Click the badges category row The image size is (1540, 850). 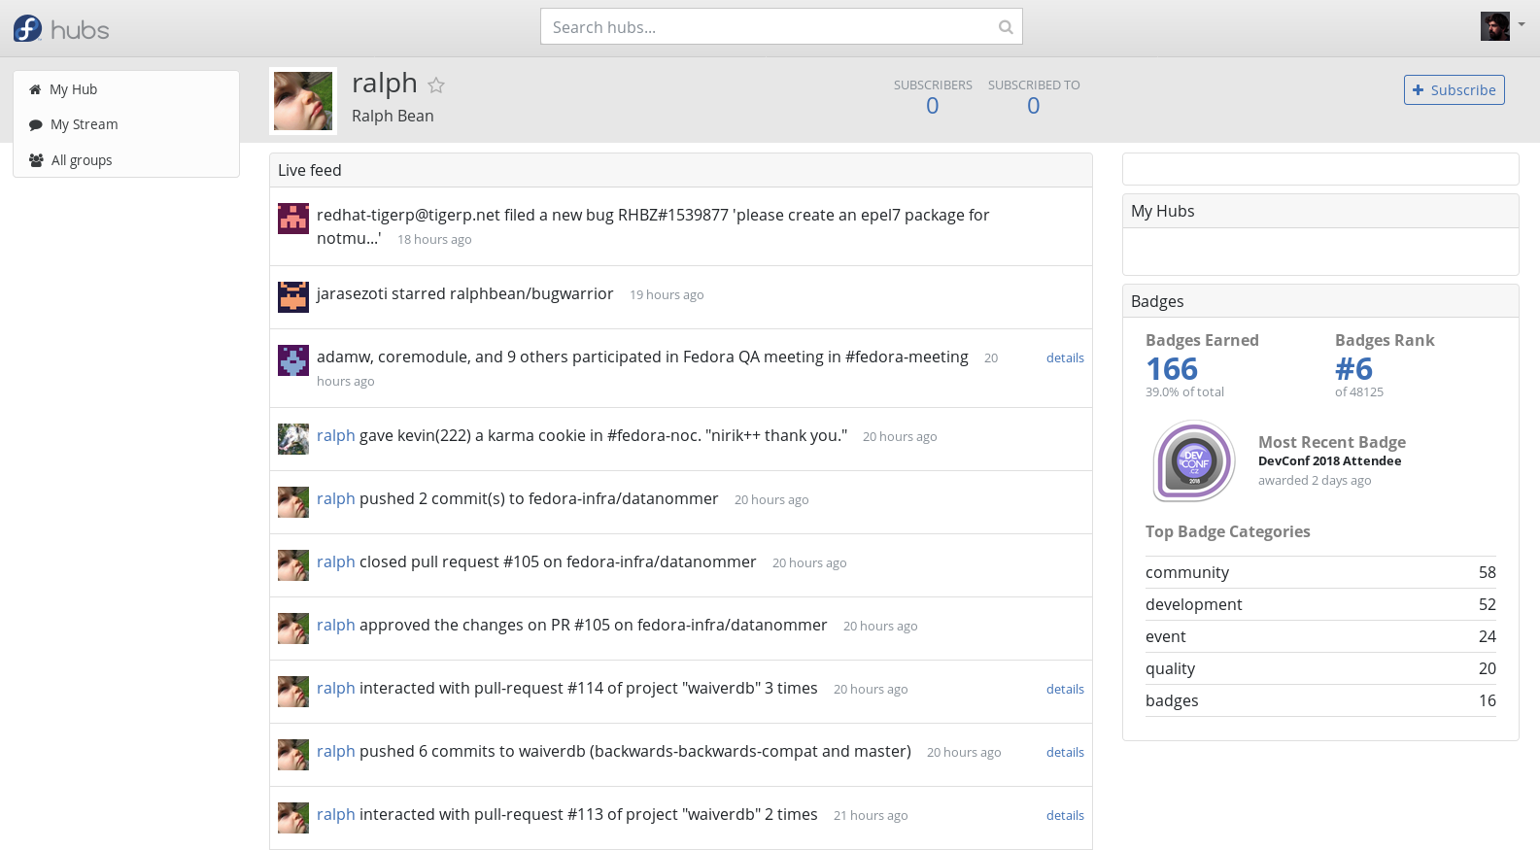(1320, 701)
